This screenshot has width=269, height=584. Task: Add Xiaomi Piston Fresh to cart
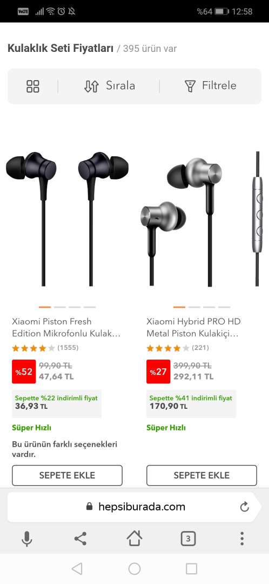(x=67, y=475)
